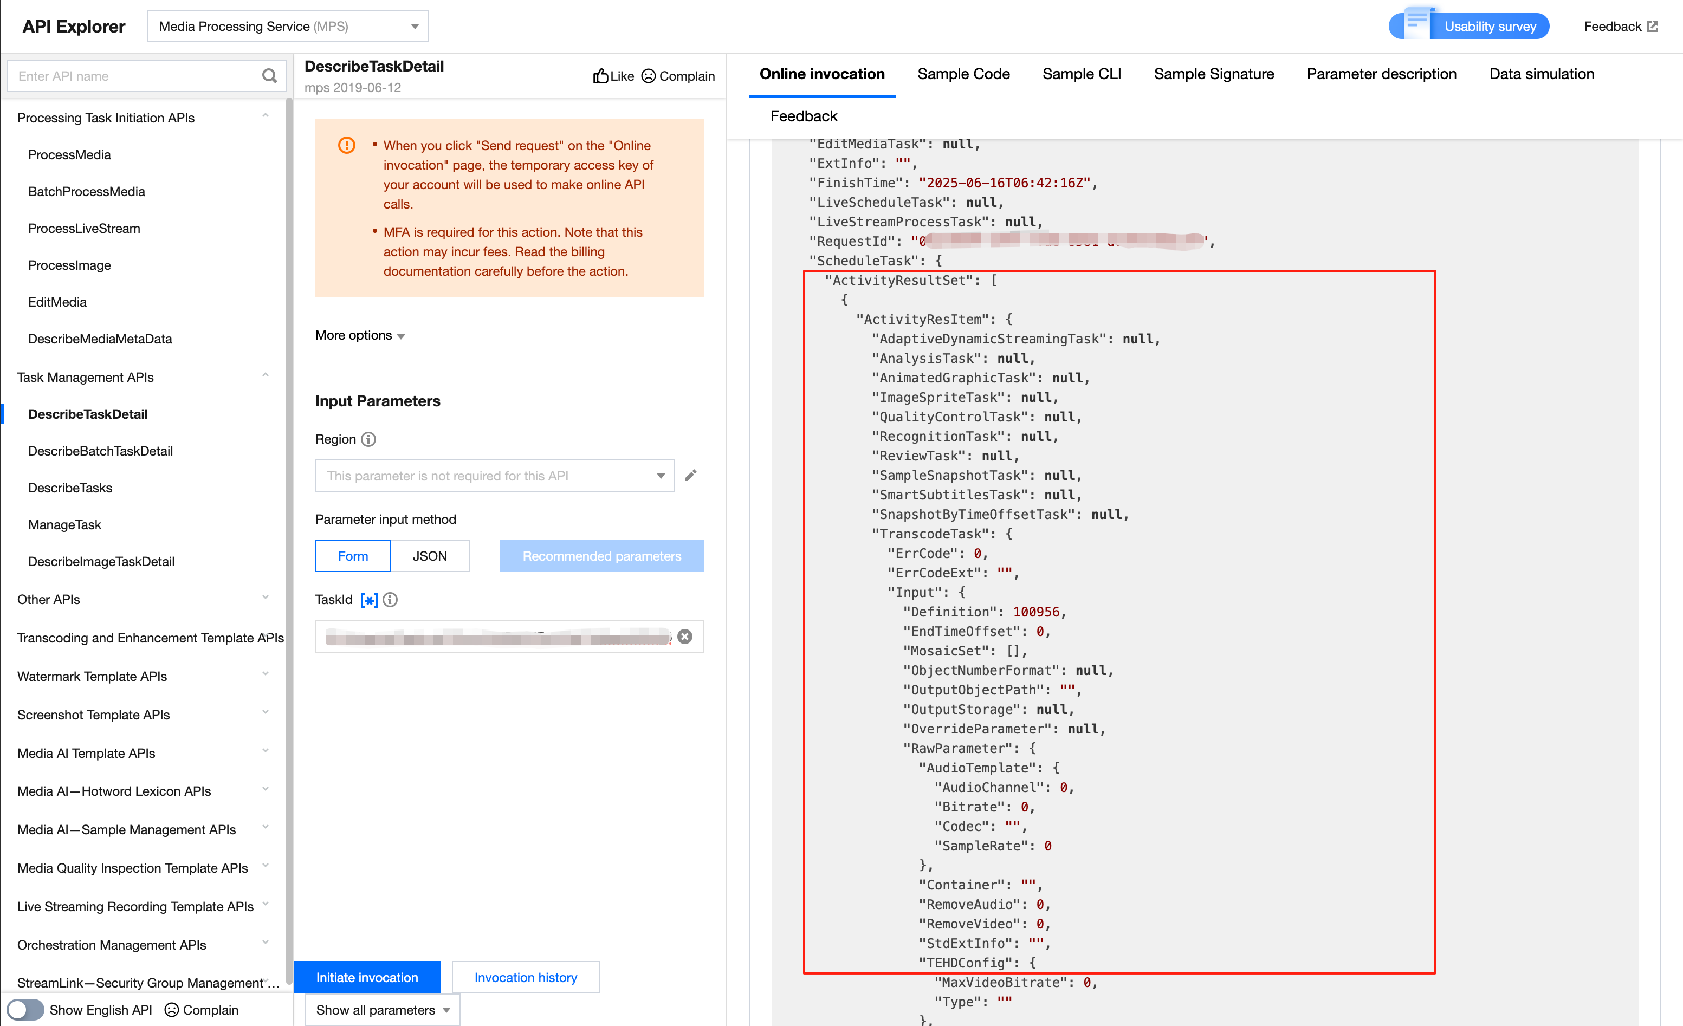Viewport: 1683px width, 1026px height.
Task: Clear the TaskId field with X icon
Action: click(x=684, y=636)
